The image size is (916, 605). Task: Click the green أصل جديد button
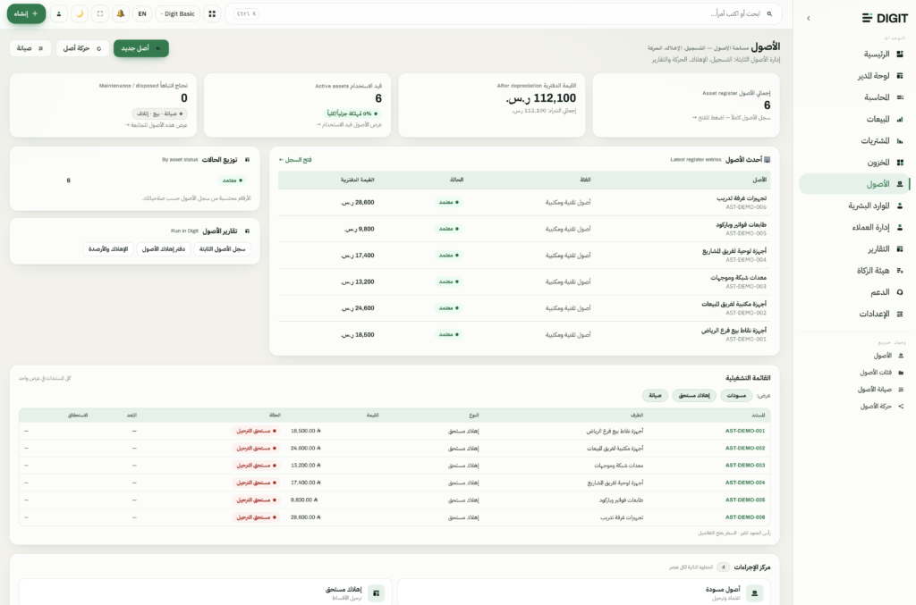pyautogui.click(x=140, y=48)
